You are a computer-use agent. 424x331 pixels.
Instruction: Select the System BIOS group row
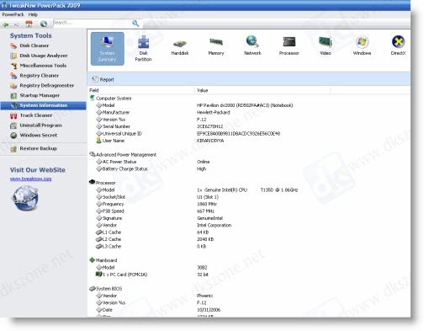[249, 289]
